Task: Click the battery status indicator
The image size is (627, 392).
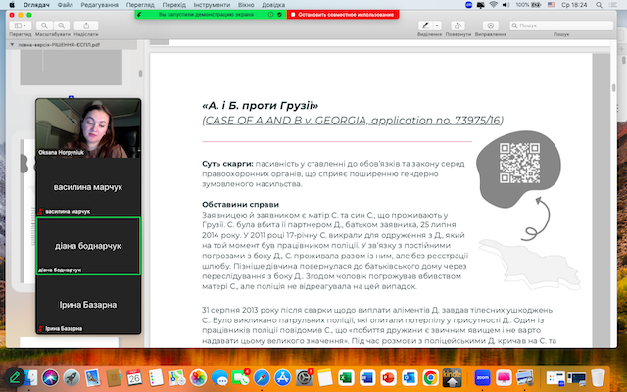Action: pos(528,5)
